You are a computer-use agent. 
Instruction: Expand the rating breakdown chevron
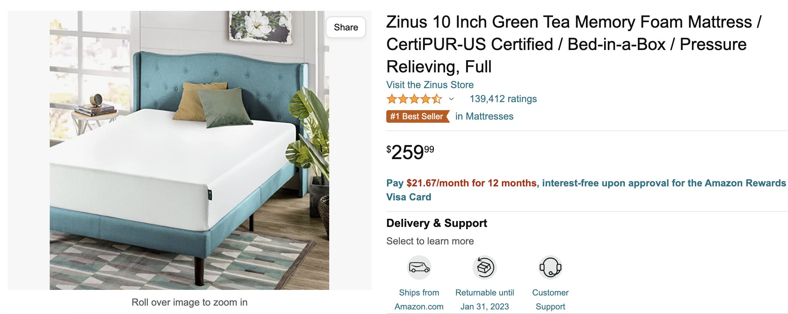(x=451, y=99)
